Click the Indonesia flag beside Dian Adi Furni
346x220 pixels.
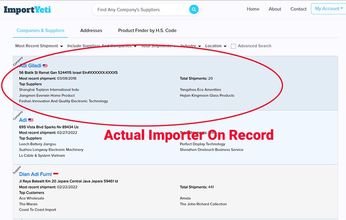tap(56, 174)
